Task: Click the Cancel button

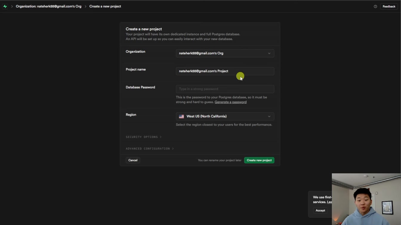Action: pos(133,160)
